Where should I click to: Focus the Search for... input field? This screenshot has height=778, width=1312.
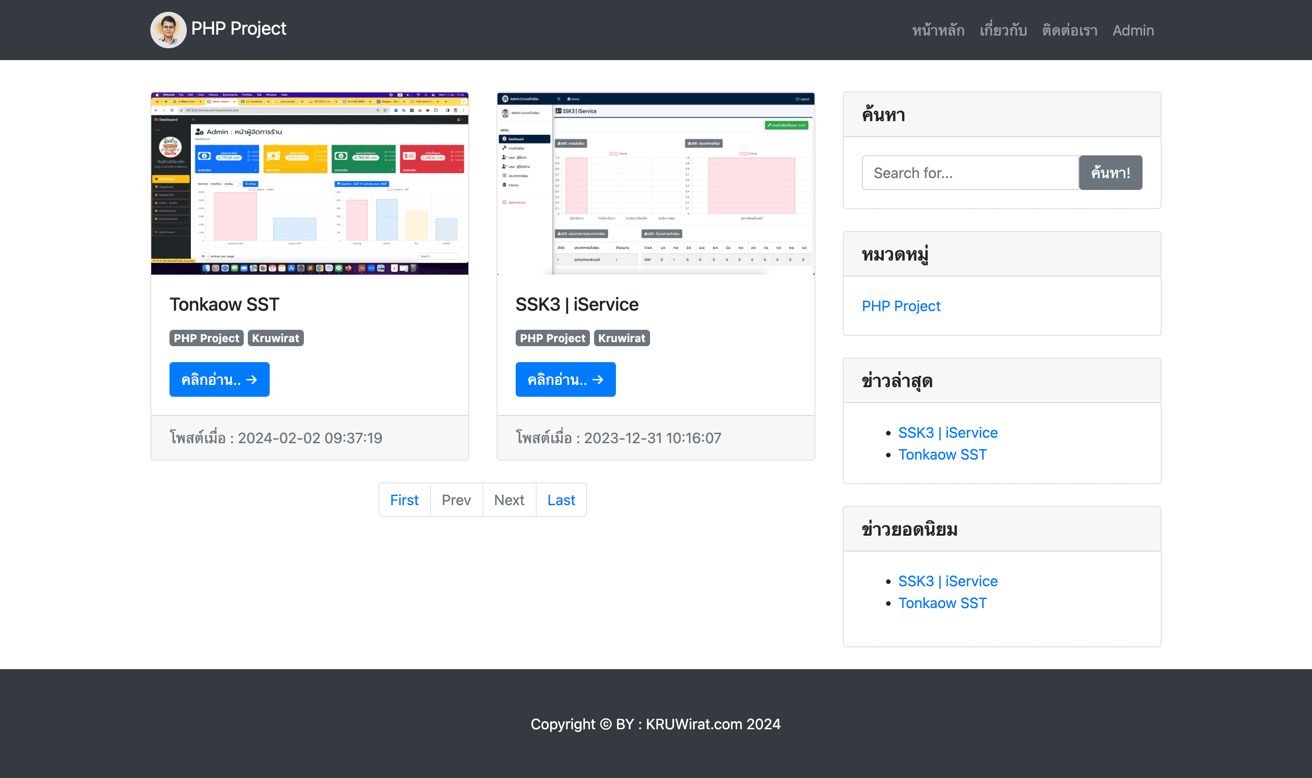tap(970, 173)
